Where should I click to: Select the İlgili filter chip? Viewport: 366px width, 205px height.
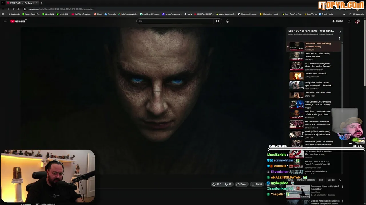[x=321, y=180]
